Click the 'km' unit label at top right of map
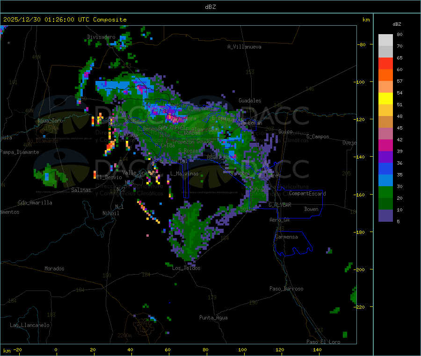421x356 pixels. [x=366, y=20]
